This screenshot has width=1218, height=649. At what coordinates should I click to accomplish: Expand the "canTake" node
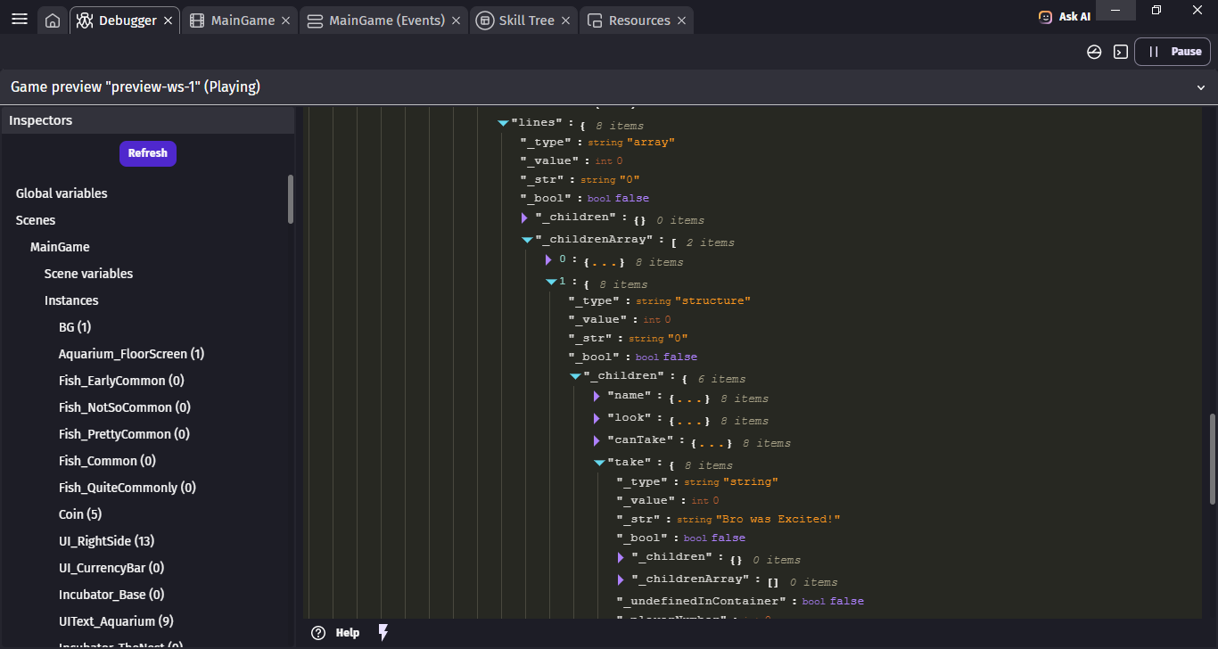[x=597, y=441]
